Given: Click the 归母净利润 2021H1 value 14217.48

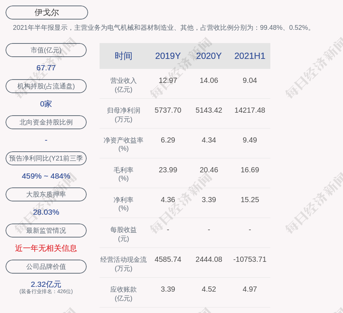Looking at the screenshot, I should point(250,110).
